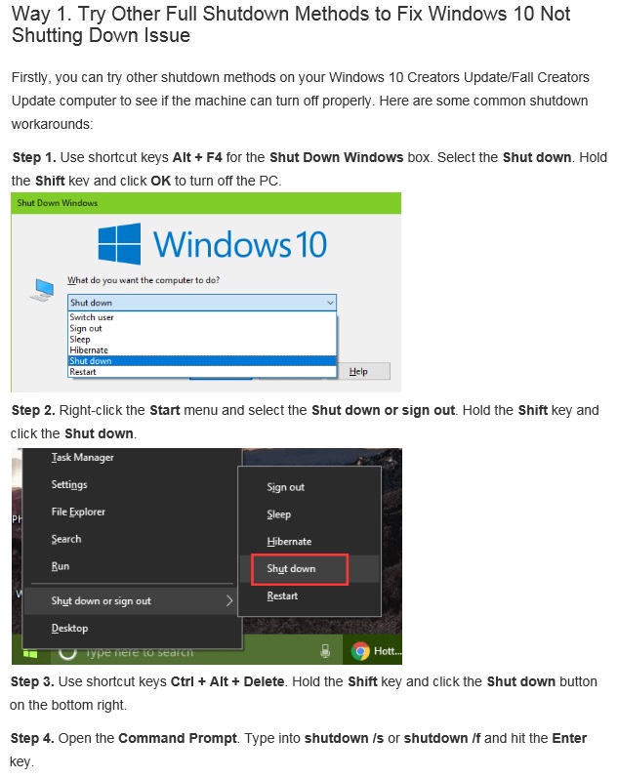The height and width of the screenshot is (779, 618).
Task: Click the microphone icon in taskbar search
Action: [x=325, y=651]
